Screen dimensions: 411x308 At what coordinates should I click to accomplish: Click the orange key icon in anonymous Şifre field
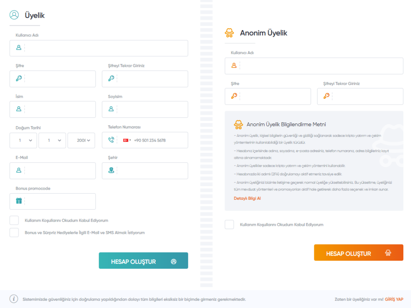click(x=234, y=96)
